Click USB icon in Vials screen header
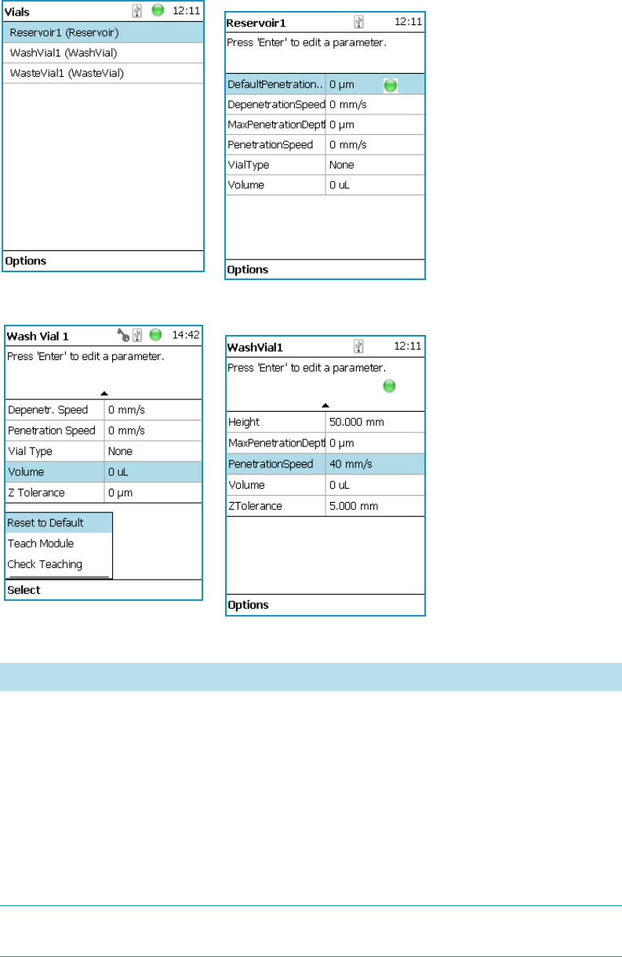This screenshot has width=622, height=957. pyautogui.click(x=137, y=13)
